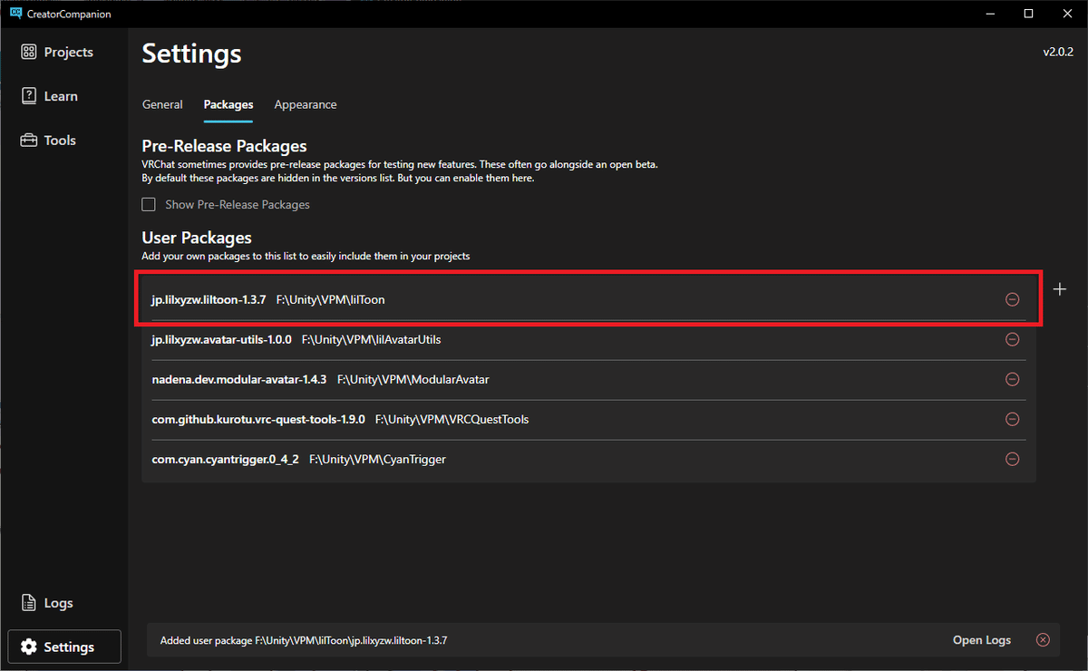
Task: Click the CreatorCompanion app icon in title bar
Action: 15,13
